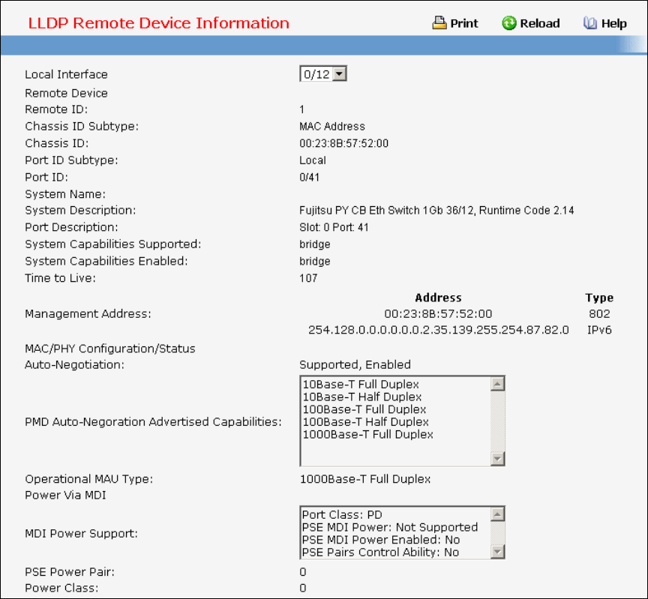Screen dimensions: 648x599
Task: Click the Port Description value Slot: 0 Port: 41
Action: (334, 228)
